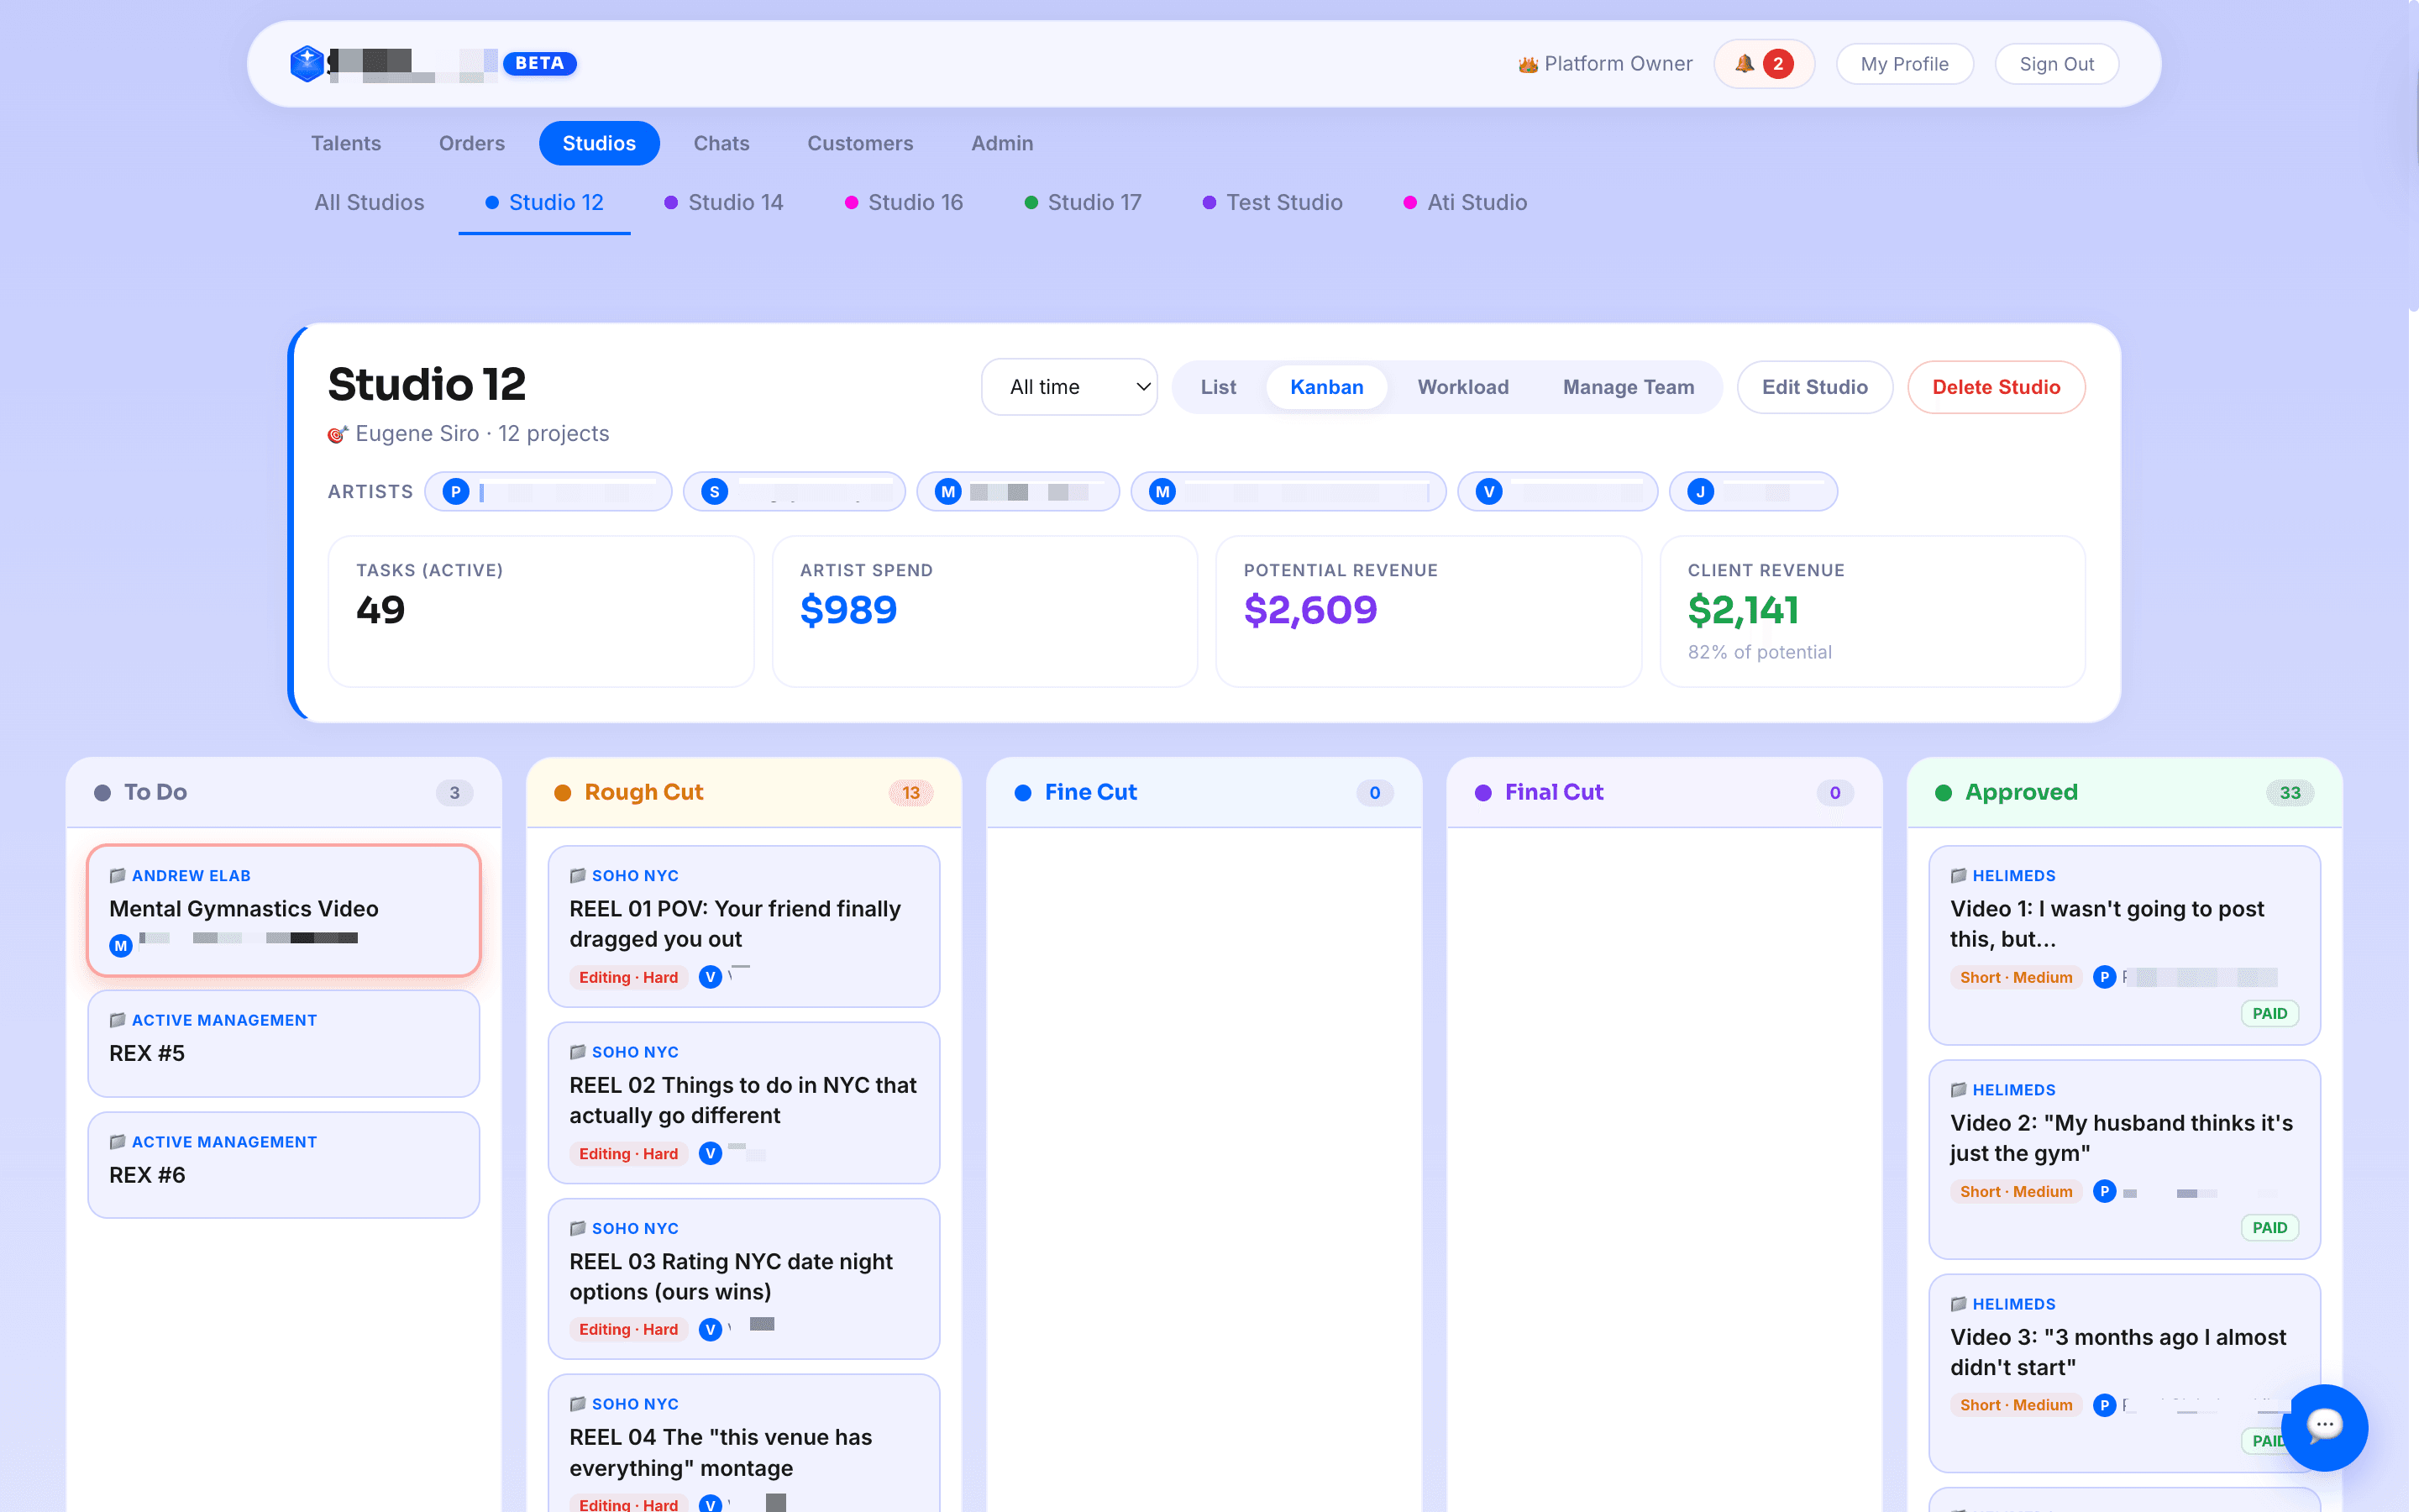This screenshot has height=1512, width=2419.
Task: Open the REX #5 task card
Action: pyautogui.click(x=284, y=1043)
